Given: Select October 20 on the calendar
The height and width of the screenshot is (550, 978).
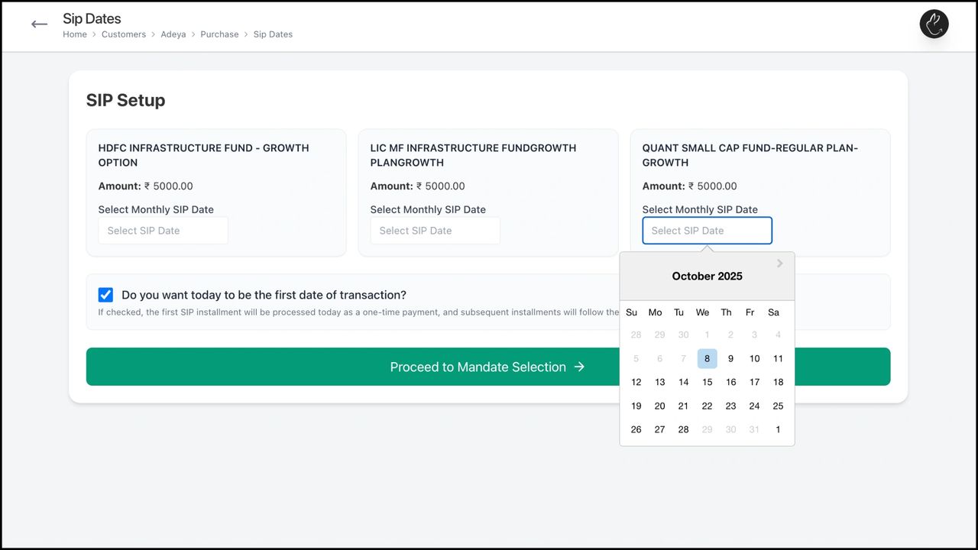Looking at the screenshot, I should click(x=659, y=406).
